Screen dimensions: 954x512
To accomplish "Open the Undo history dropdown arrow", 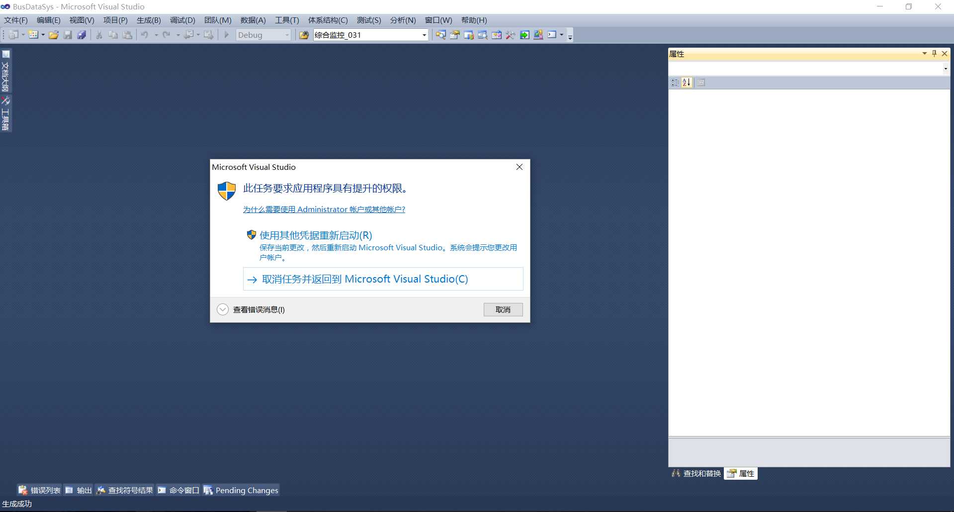I will (156, 35).
